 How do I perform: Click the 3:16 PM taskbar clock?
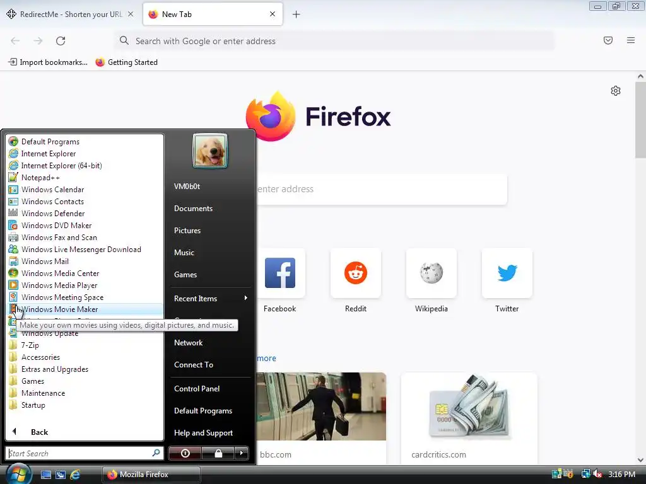[621, 474]
